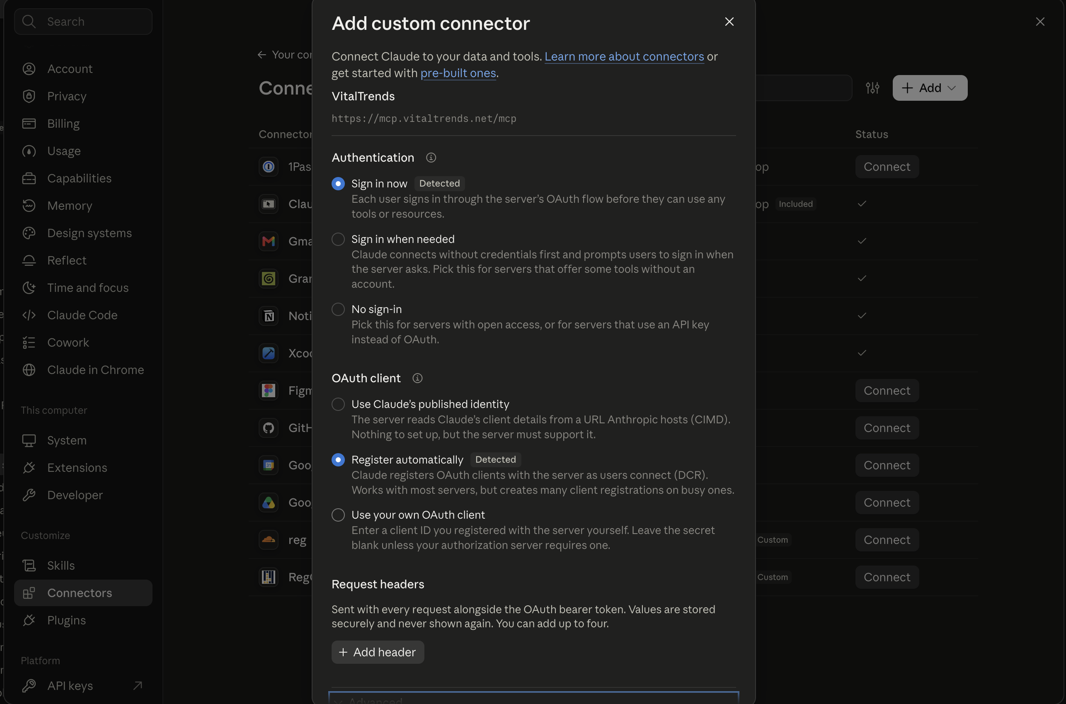Choose Use your own OAuth client
The image size is (1066, 704).
click(x=338, y=515)
